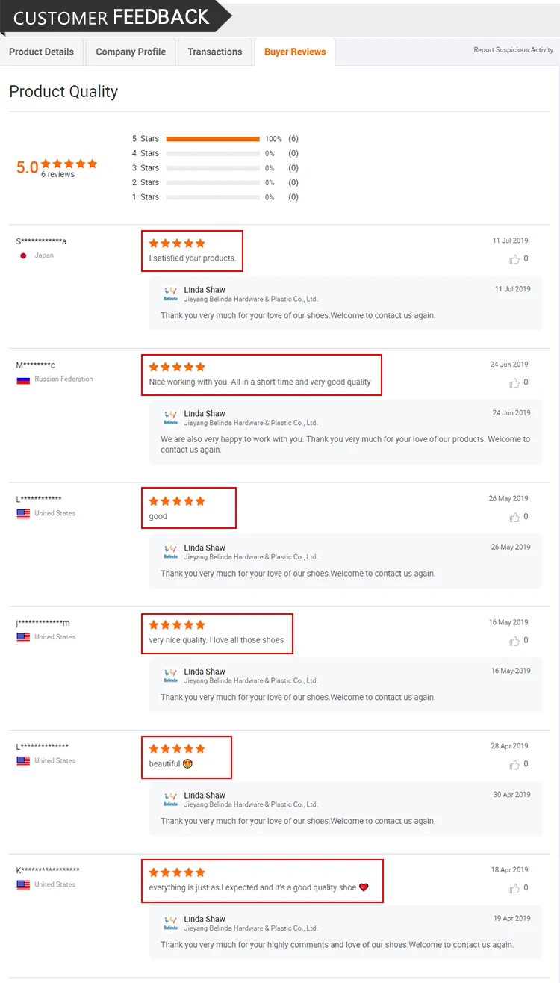Open the Product Details tab

41,52
